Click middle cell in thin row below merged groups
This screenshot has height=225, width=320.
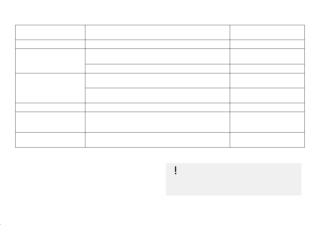(157, 107)
